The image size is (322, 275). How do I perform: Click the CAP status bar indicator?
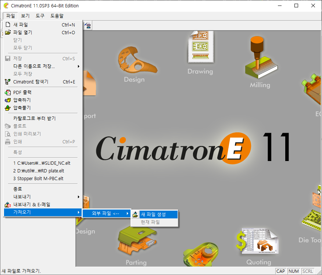pos(280,271)
